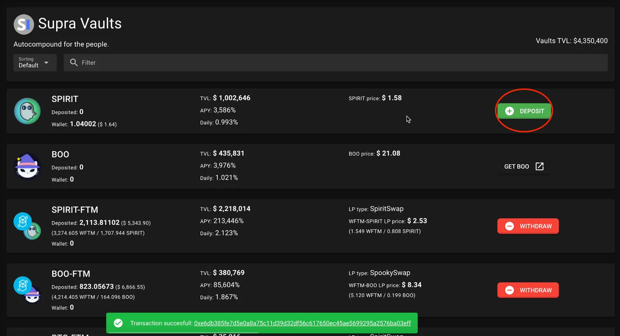Click the search magnifier icon in Filter bar
Image resolution: width=620 pixels, height=336 pixels.
(x=74, y=62)
